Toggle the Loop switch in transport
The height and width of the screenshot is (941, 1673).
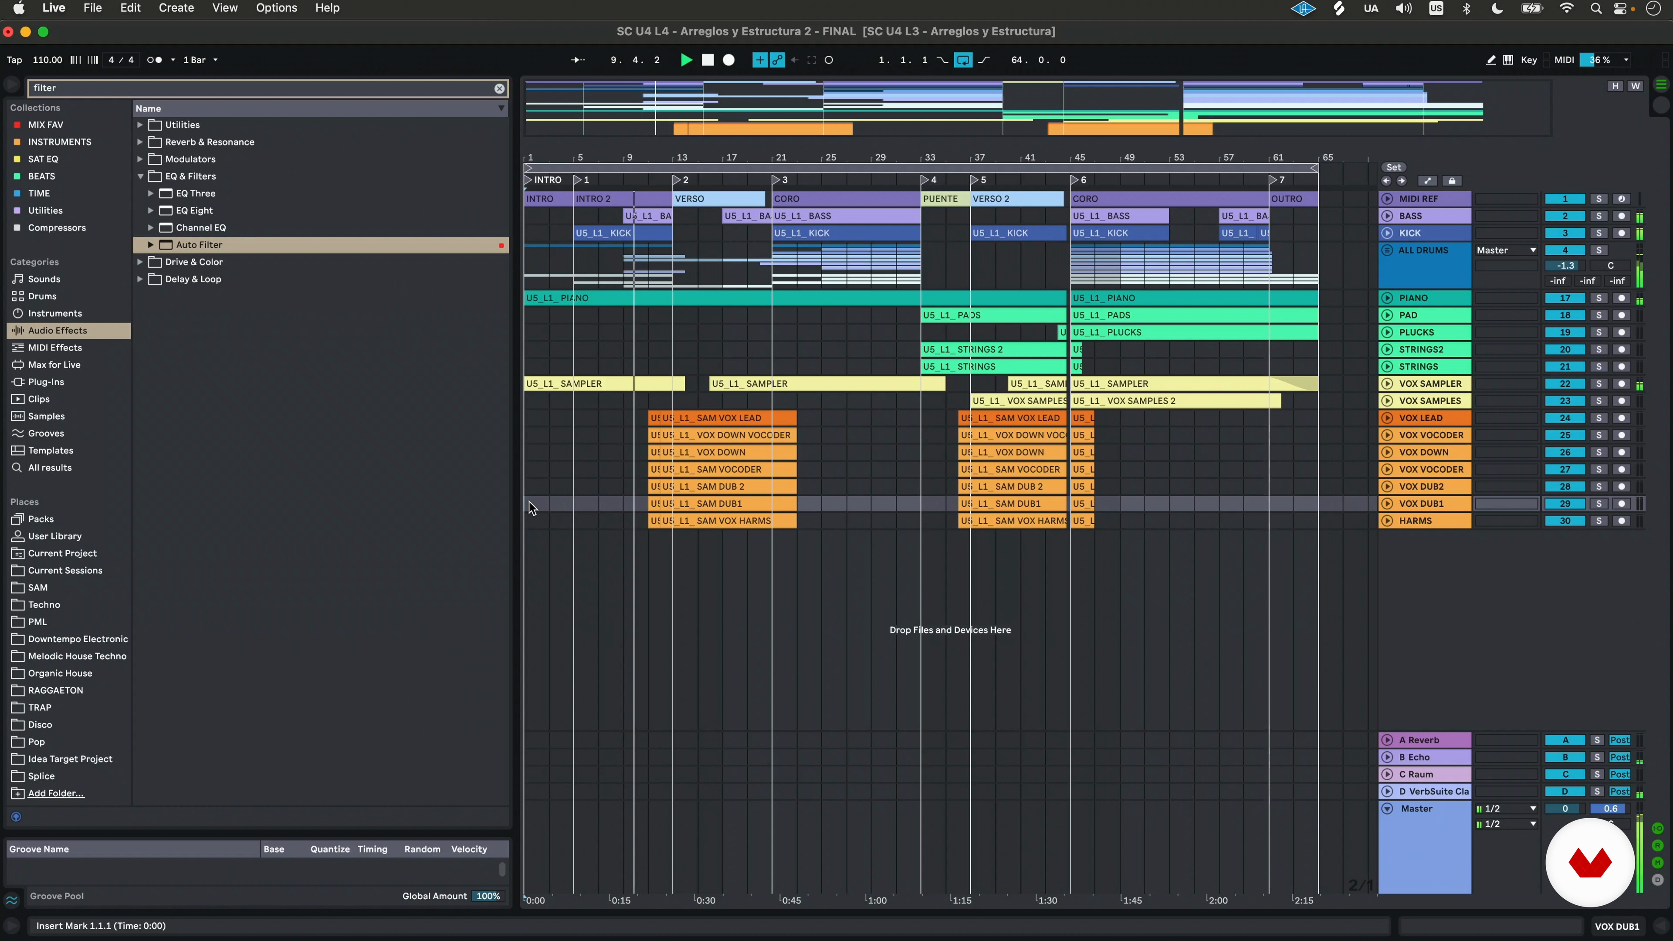click(x=963, y=60)
